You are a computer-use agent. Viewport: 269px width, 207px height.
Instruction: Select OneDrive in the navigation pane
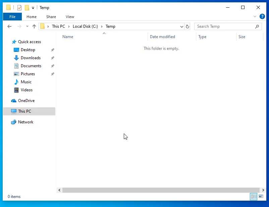tap(26, 101)
